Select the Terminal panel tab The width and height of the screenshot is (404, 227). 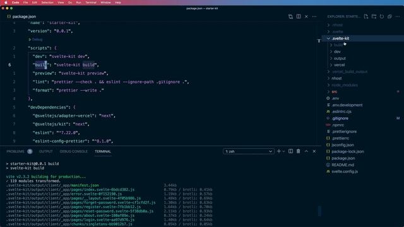[103, 151]
